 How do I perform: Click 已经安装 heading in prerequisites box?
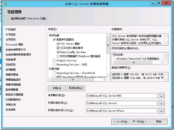[118, 55]
